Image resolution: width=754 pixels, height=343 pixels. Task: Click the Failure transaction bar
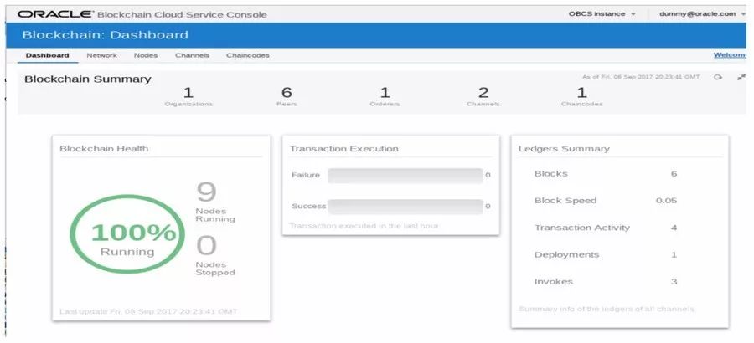(405, 176)
